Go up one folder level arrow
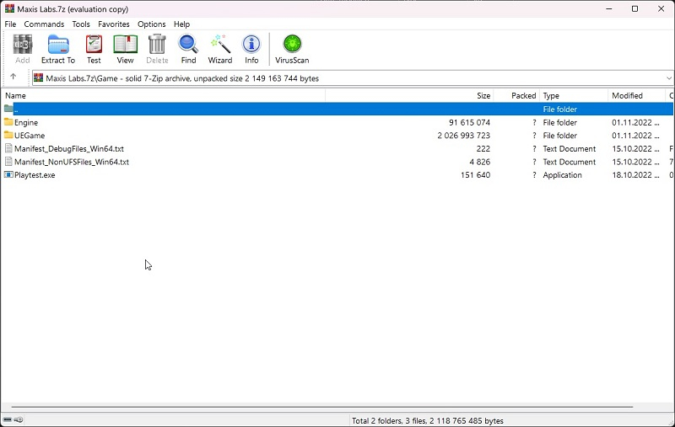The height and width of the screenshot is (427, 675). (13, 77)
